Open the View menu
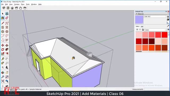This screenshot has width=170, height=96. pyautogui.click(x=11, y=4)
